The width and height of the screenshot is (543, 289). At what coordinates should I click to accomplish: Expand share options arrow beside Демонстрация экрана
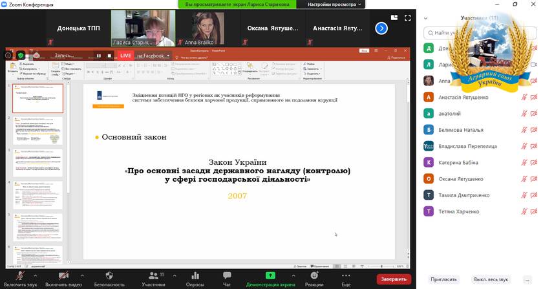click(x=293, y=276)
